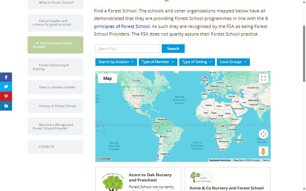The width and height of the screenshot is (306, 191).
Task: Open Keyboard shortcuts on the map
Action: click(x=220, y=160)
